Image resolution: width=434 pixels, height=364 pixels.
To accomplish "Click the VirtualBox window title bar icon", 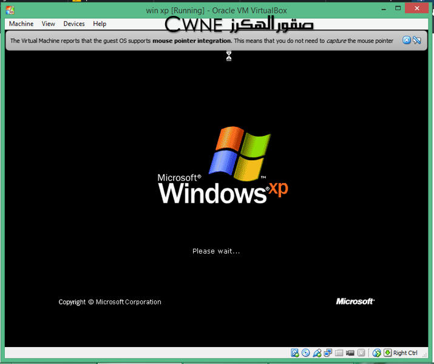I will coord(10,10).
